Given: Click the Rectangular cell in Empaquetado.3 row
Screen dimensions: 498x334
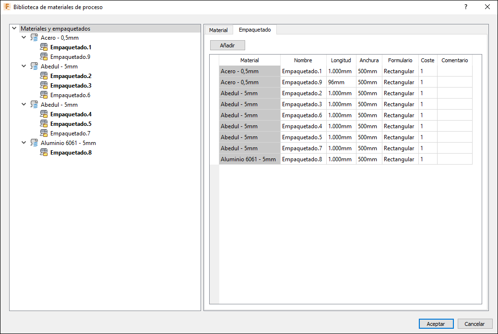Looking at the screenshot, I should (400, 104).
